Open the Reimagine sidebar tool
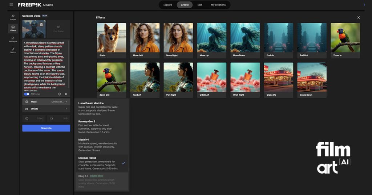372x195 pixels. point(13,39)
